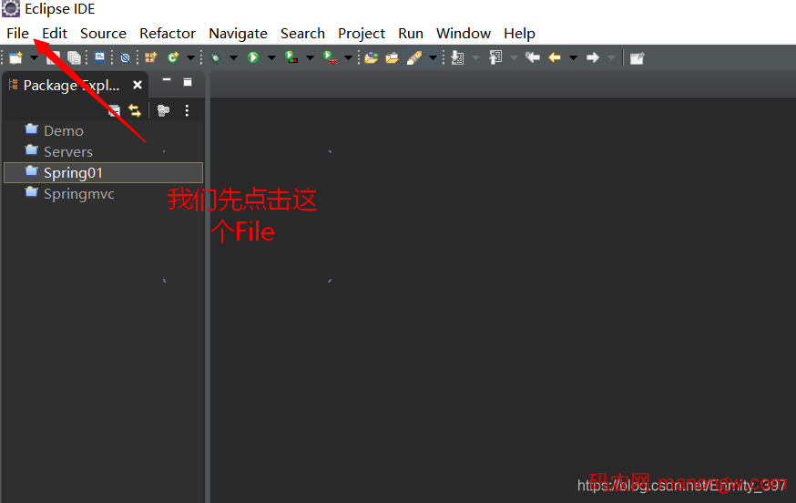The height and width of the screenshot is (503, 796).
Task: Open a Terminal from the toolbar icon
Action: pos(100,57)
